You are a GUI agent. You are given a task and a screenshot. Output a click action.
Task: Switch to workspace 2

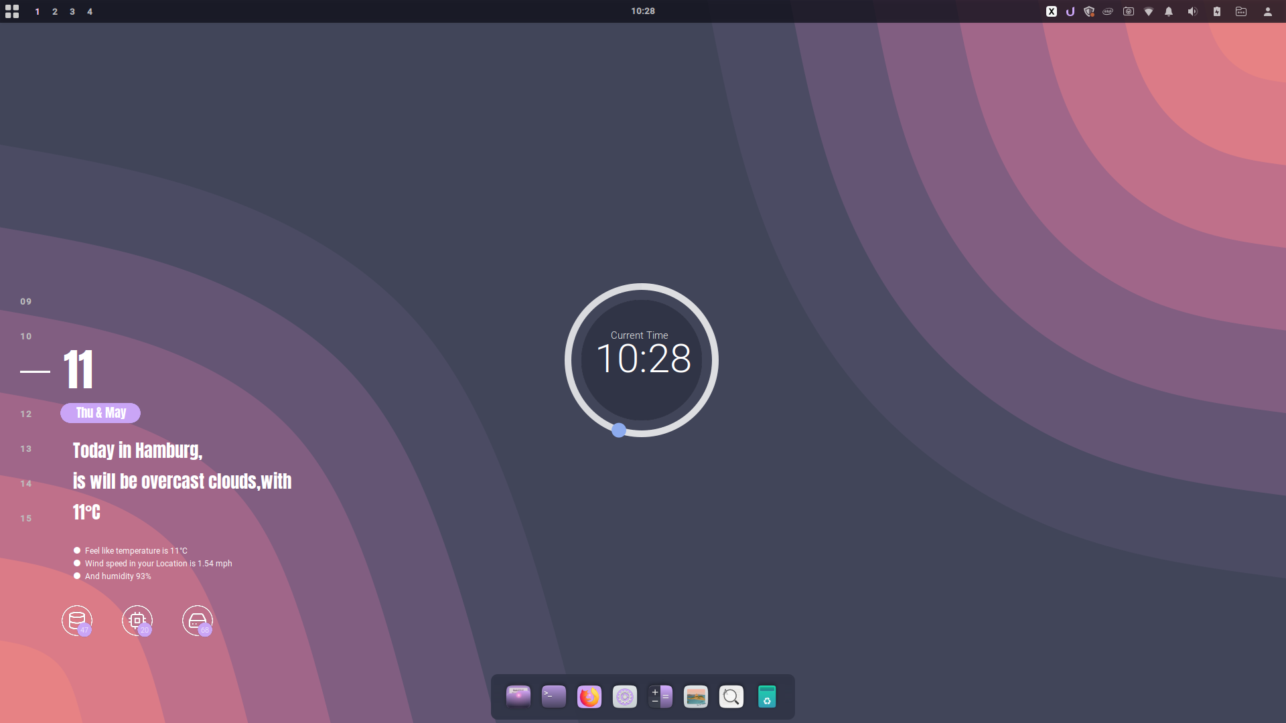tap(55, 11)
